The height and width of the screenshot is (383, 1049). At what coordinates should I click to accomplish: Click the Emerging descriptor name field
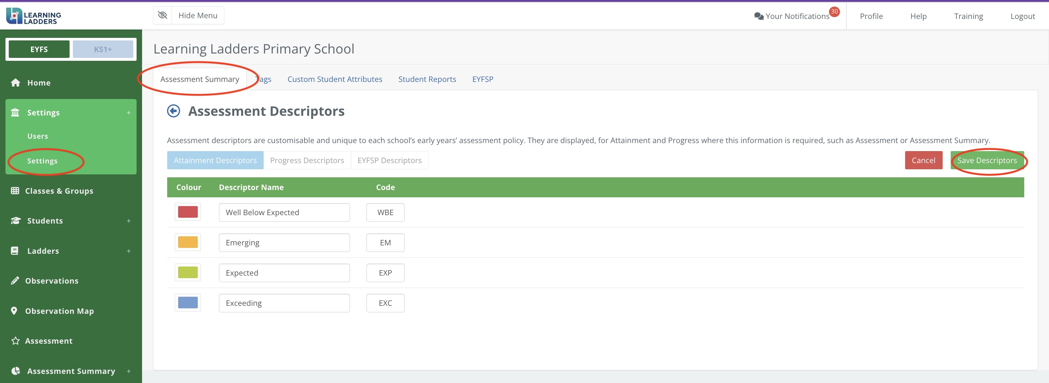tap(284, 242)
